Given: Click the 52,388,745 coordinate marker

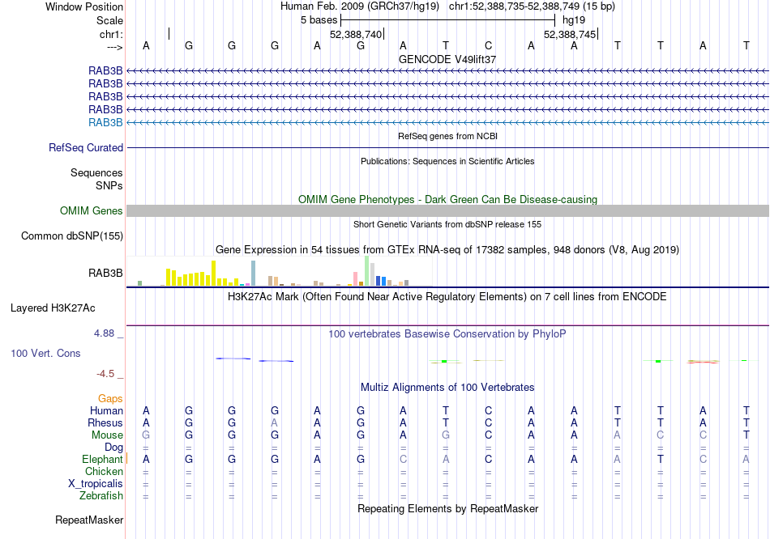Looking at the screenshot, I should click(570, 34).
